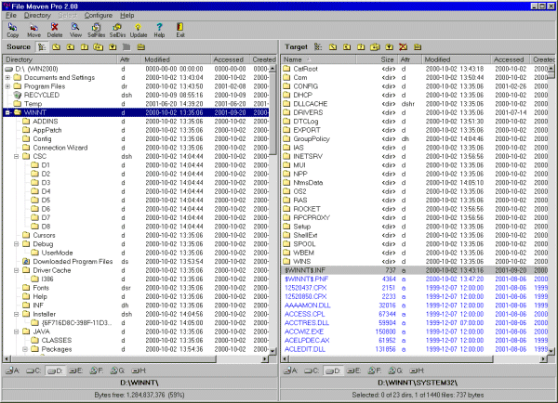Image resolution: width=558 pixels, height=403 pixels.
Task: Open the Help menu
Action: [127, 15]
